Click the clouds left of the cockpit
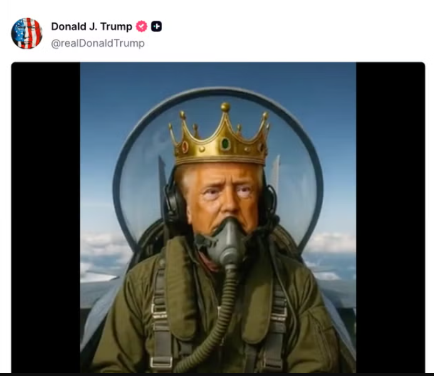This screenshot has height=376, width=434. (x=104, y=251)
